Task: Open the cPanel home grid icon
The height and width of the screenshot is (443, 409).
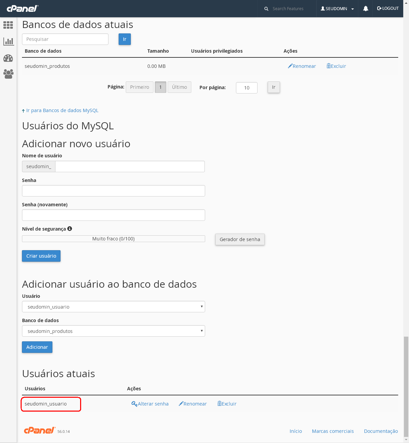Action: pos(8,25)
